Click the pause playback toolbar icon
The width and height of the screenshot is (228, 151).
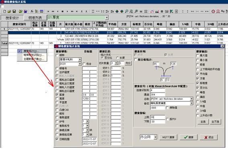(62, 11)
